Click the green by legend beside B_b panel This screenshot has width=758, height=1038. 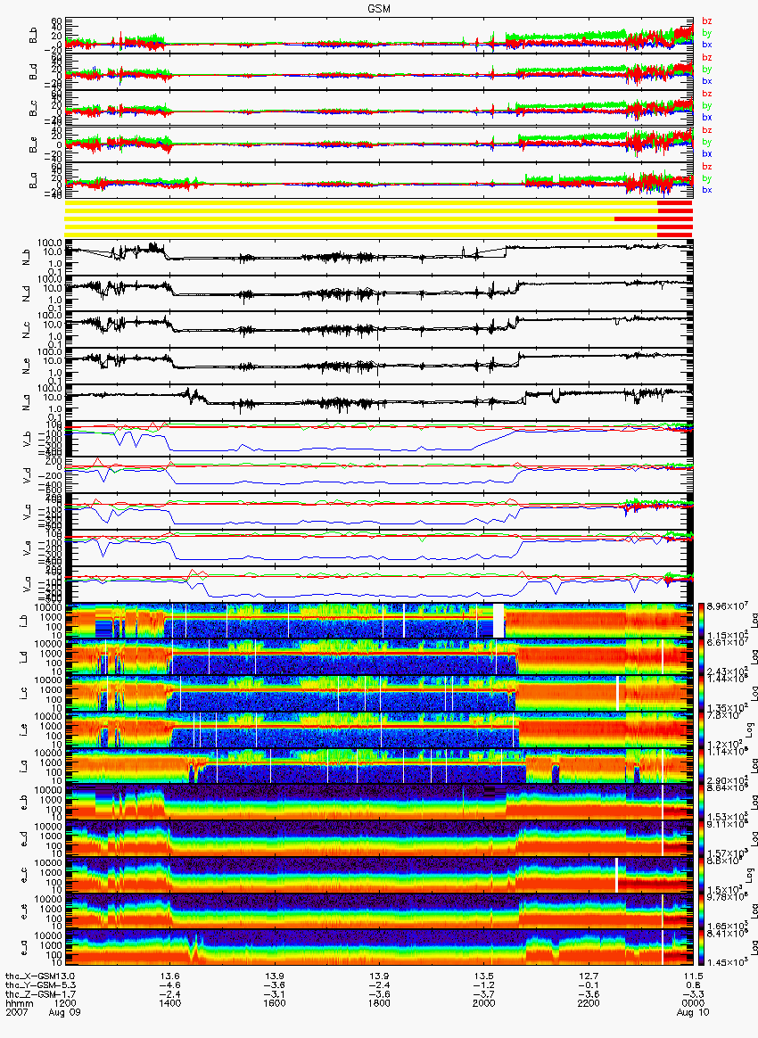pyautogui.click(x=706, y=33)
